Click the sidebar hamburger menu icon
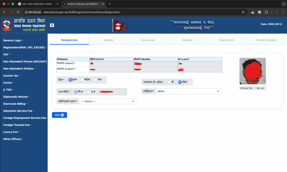Viewport: 287px width, 172px height. pyautogui.click(x=52, y=25)
